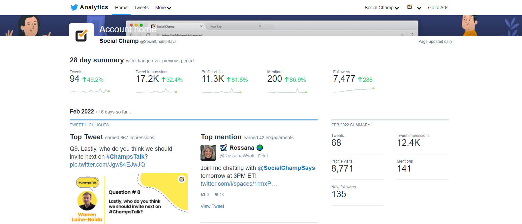The height and width of the screenshot is (224, 522).
Task: Click the like count 13
Action: (222, 195)
